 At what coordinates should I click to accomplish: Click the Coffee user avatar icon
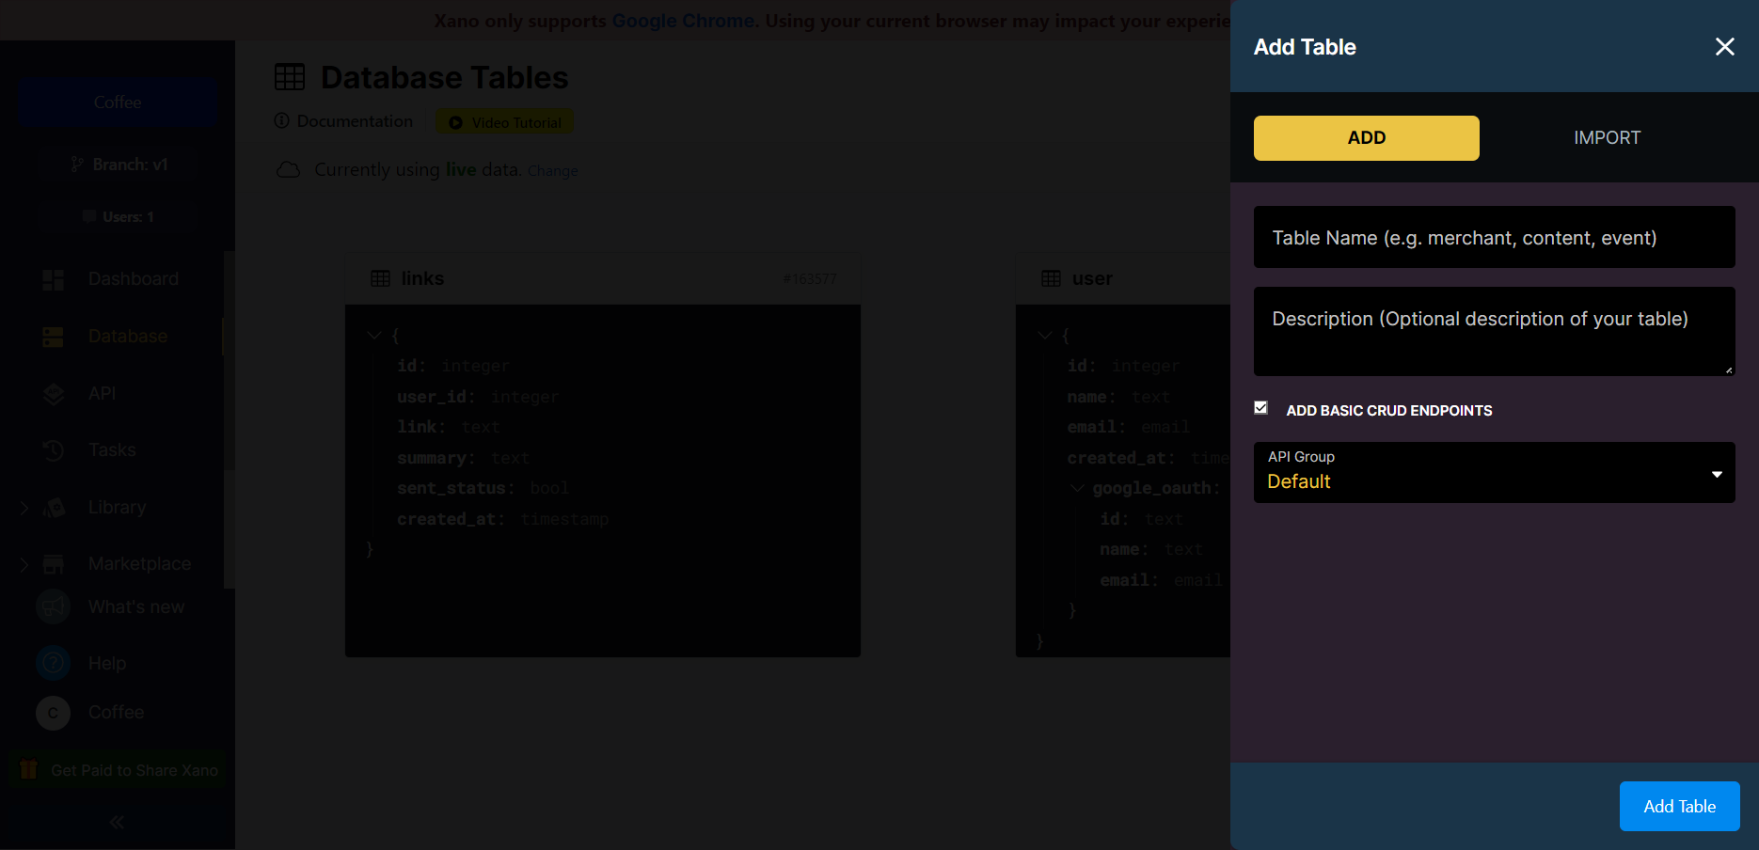[x=54, y=713]
